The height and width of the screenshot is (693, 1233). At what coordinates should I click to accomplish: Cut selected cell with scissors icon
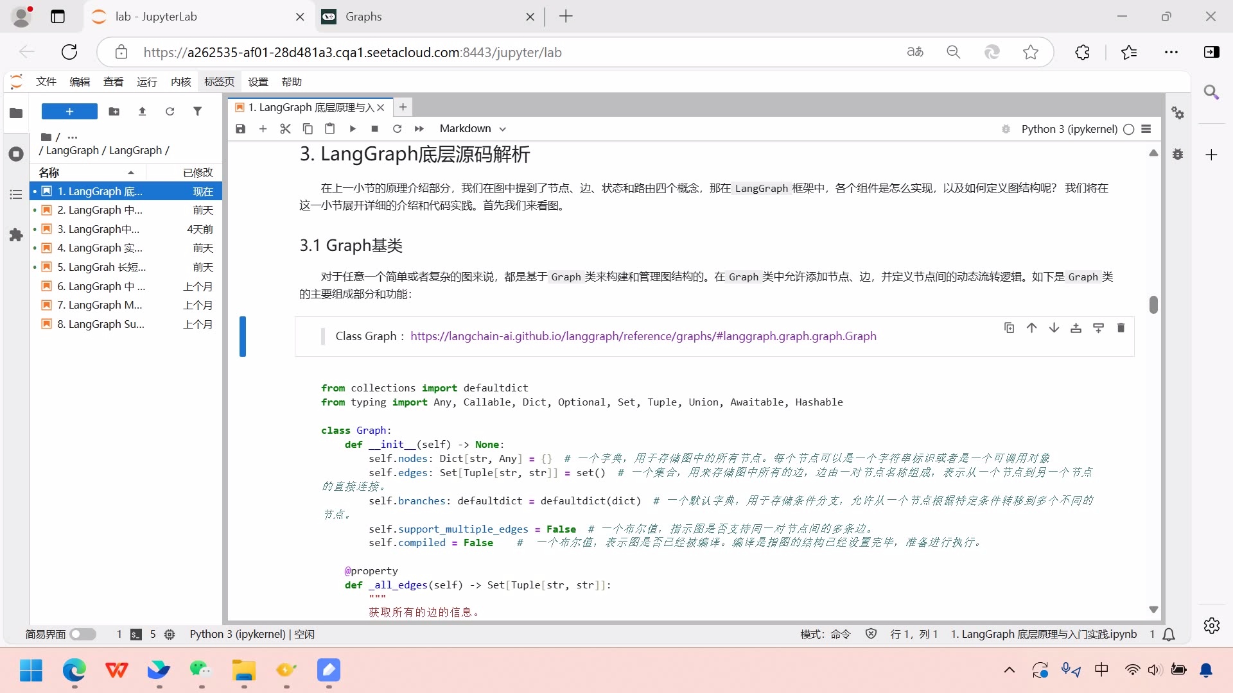[x=285, y=128]
